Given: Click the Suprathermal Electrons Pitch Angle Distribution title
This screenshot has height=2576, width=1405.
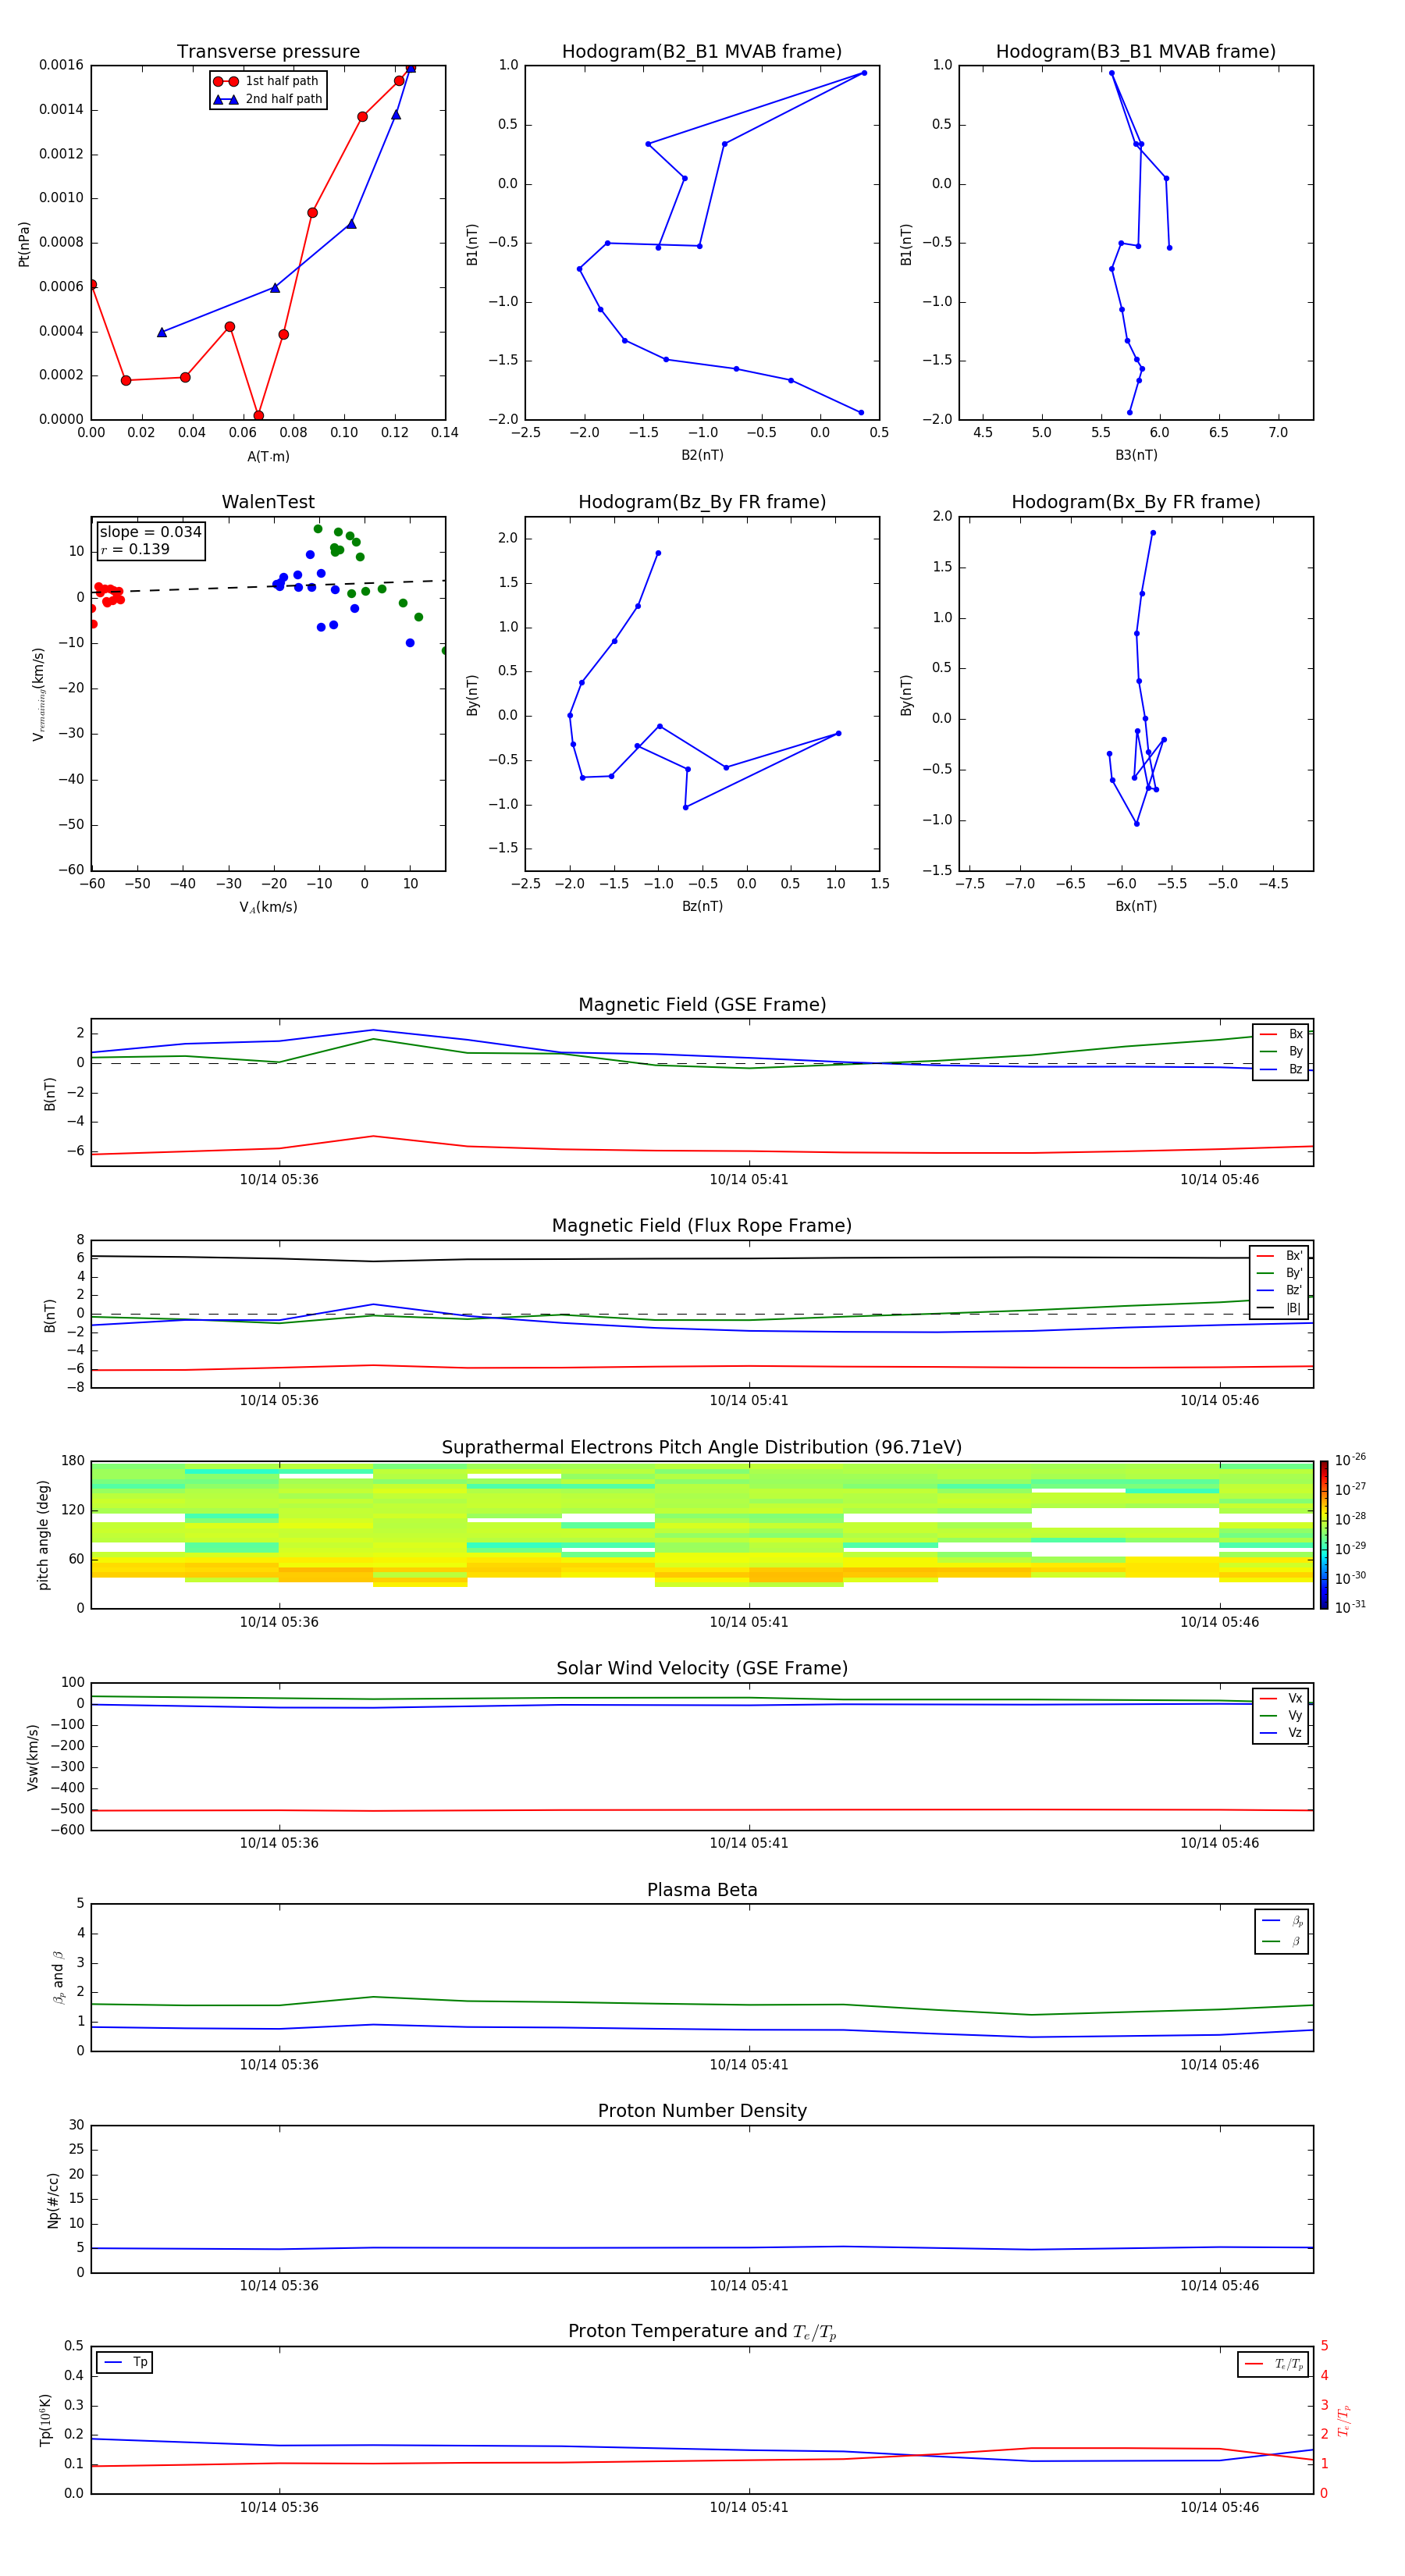Looking at the screenshot, I should 702,1447.
